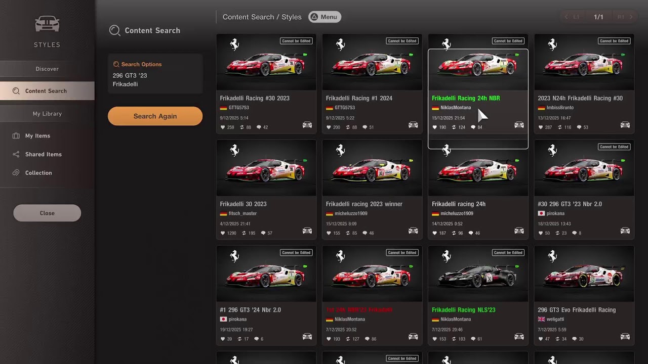Open the Discover tab
Image resolution: width=648 pixels, height=364 pixels.
pos(47,69)
